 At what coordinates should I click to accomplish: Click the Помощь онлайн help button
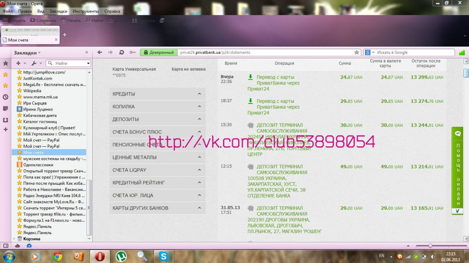click(457, 171)
